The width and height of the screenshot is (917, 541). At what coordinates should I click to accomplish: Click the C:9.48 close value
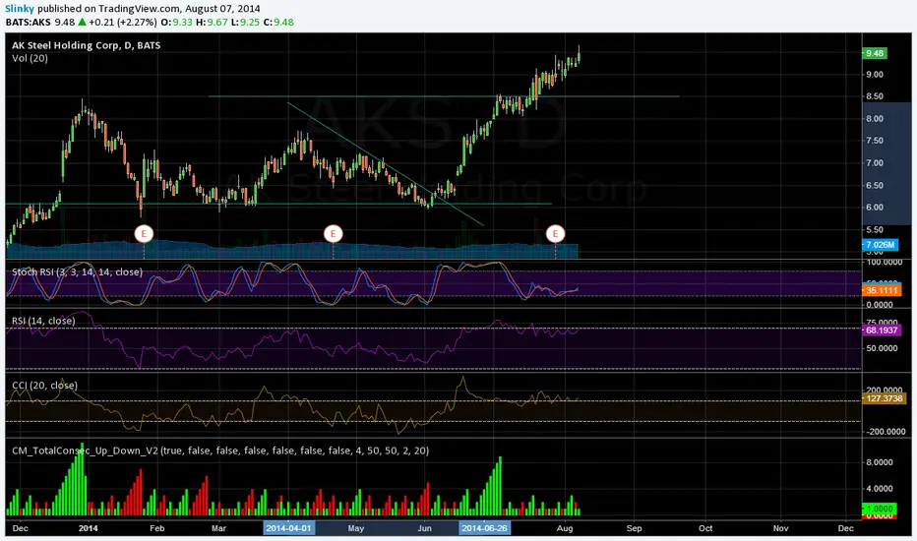278,23
